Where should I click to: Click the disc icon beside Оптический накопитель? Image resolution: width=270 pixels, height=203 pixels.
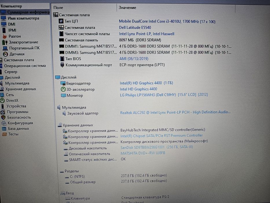(x=66, y=154)
